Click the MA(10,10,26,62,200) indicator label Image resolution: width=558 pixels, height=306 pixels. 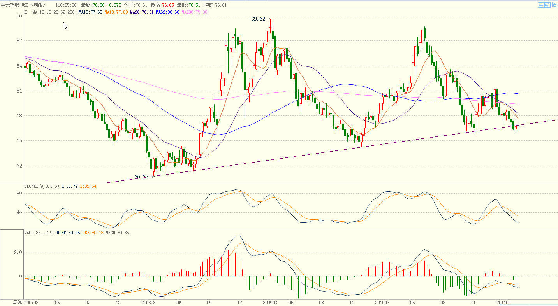(x=55, y=12)
